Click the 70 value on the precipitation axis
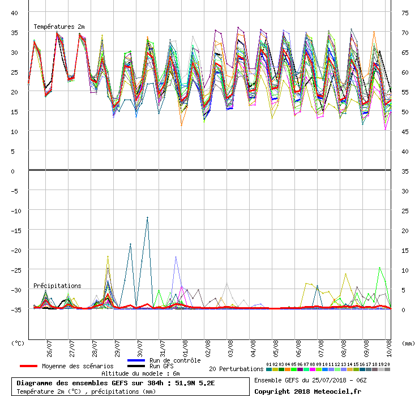 click(x=405, y=33)
